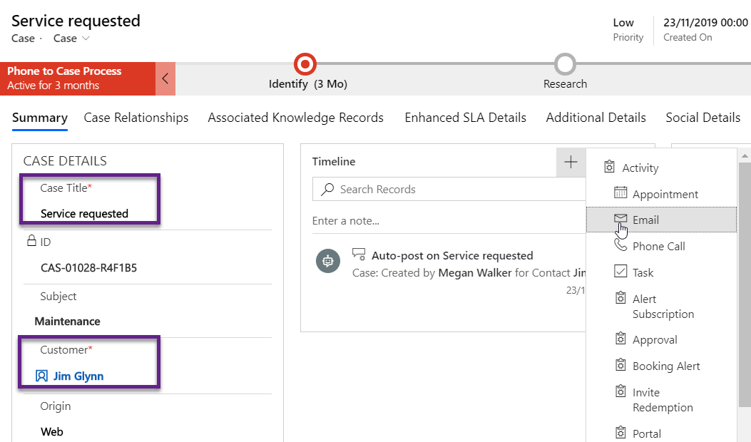Add an Approval record from the menu
This screenshot has height=442, width=751.
click(x=654, y=339)
